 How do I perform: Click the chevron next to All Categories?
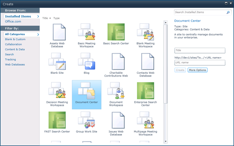click(38, 35)
